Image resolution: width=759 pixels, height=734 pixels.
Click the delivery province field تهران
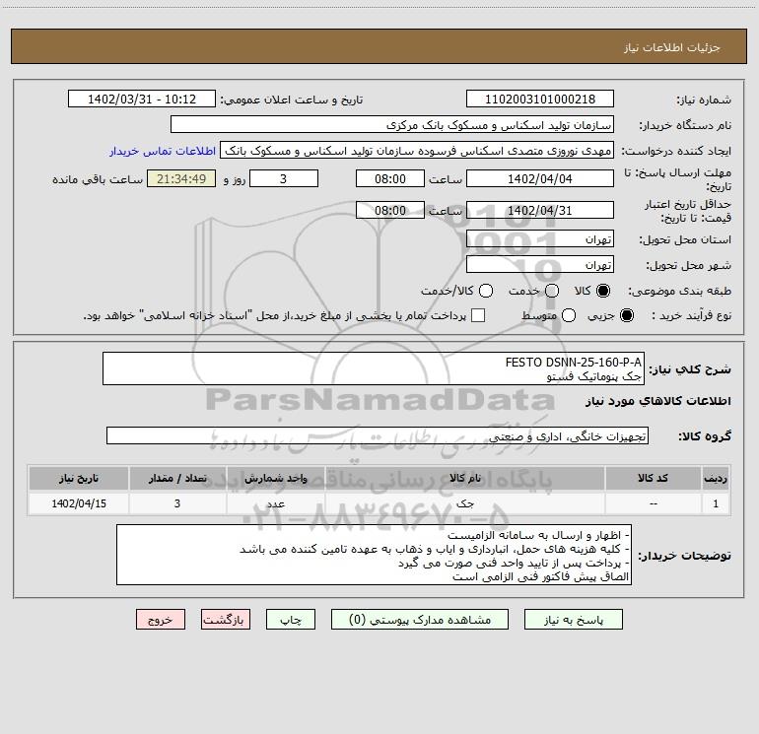540,238
